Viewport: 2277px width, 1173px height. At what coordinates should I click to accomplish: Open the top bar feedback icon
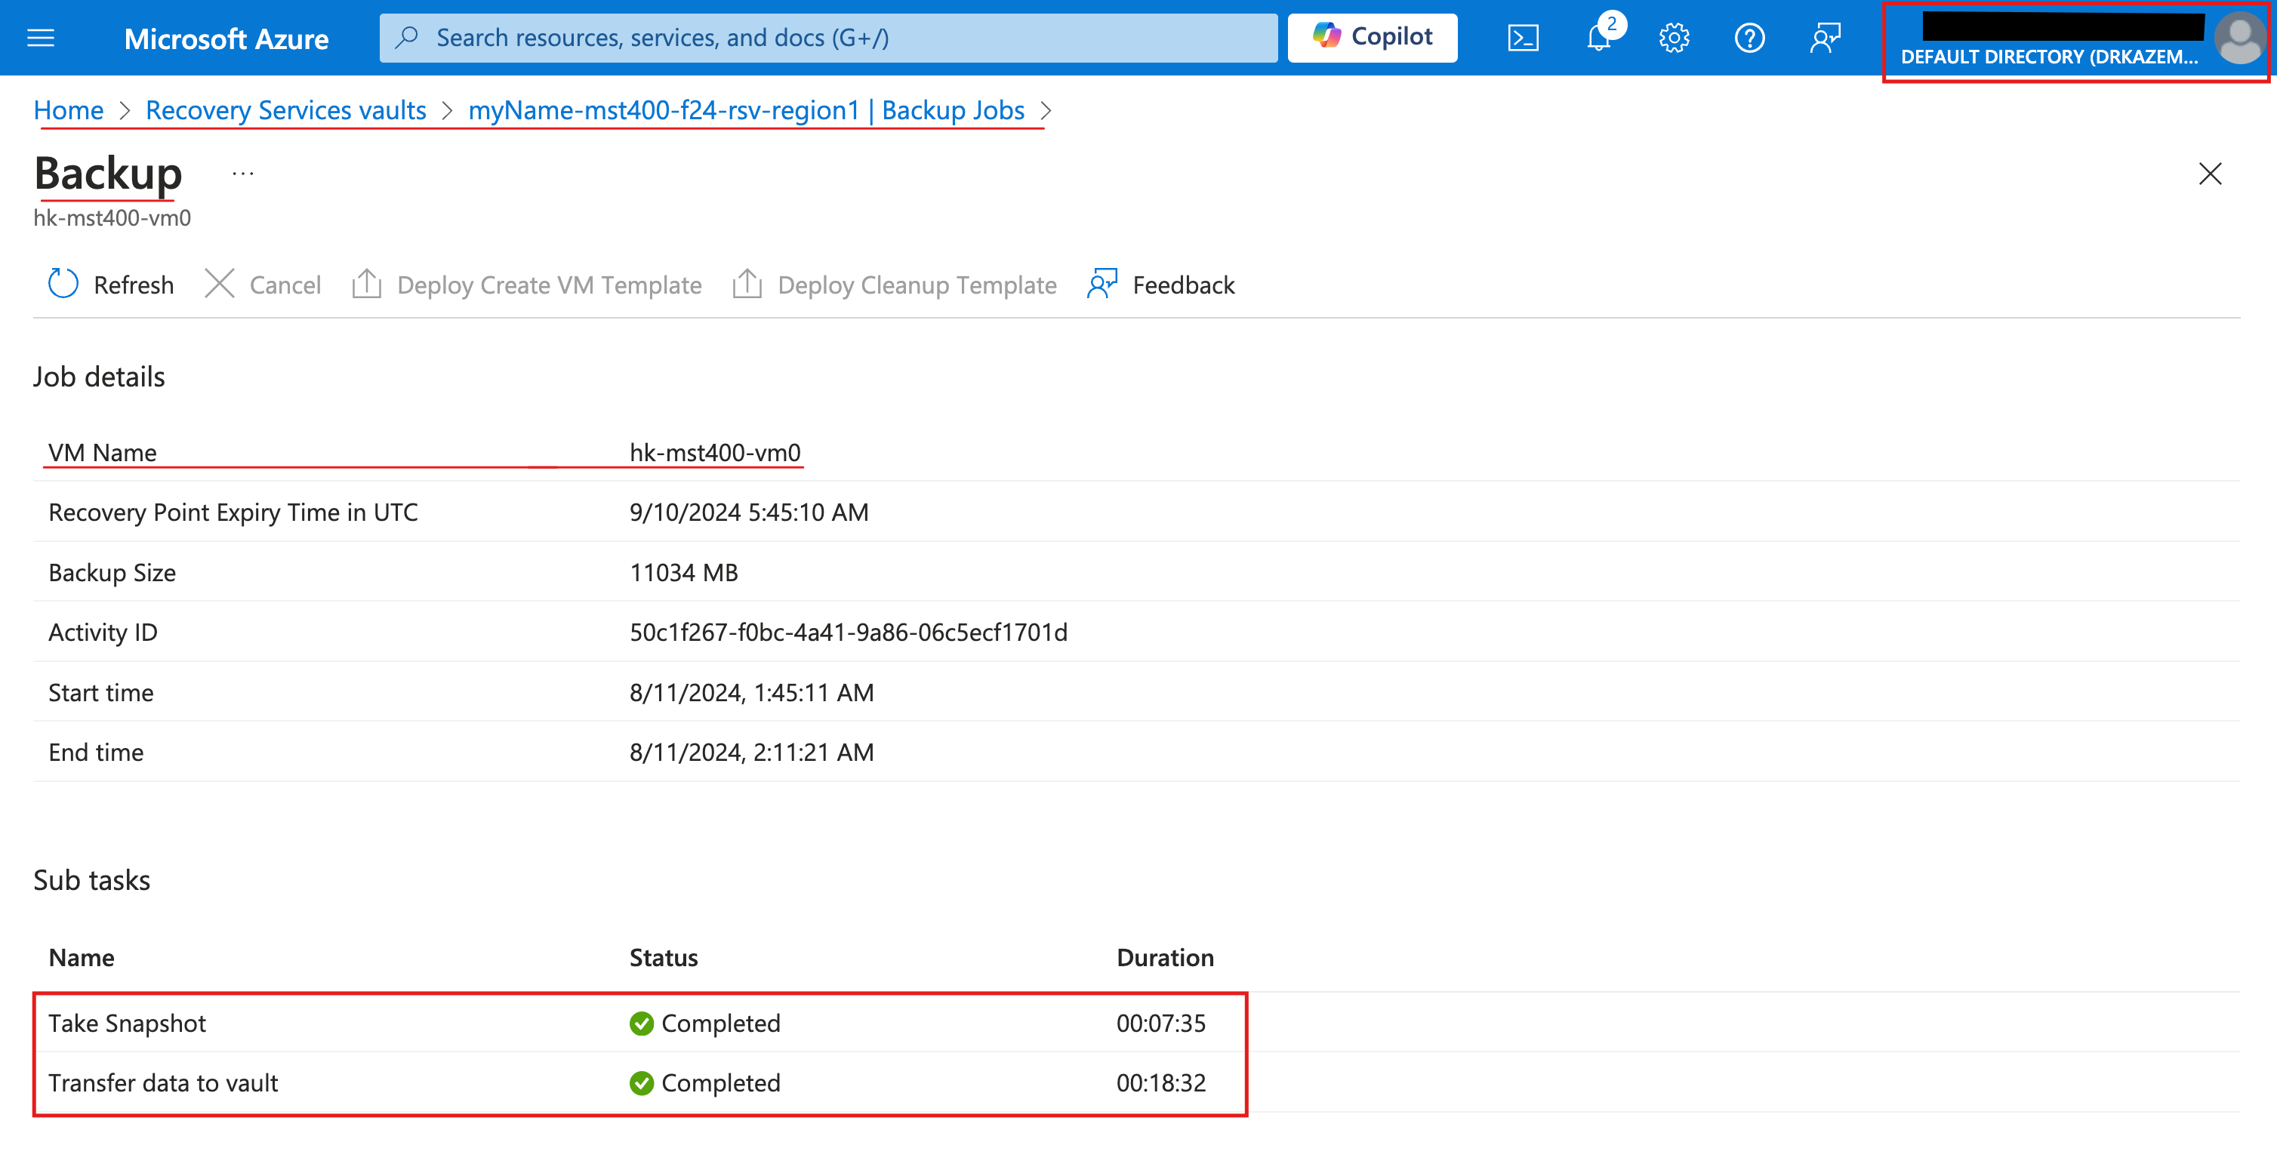tap(1825, 38)
